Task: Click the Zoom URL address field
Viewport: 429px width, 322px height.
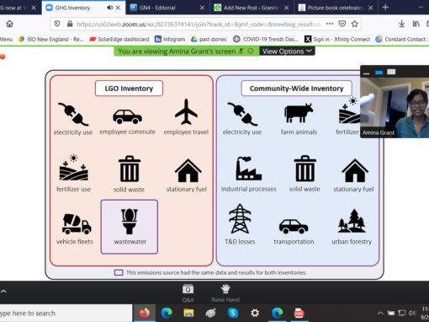Action: pos(199,24)
